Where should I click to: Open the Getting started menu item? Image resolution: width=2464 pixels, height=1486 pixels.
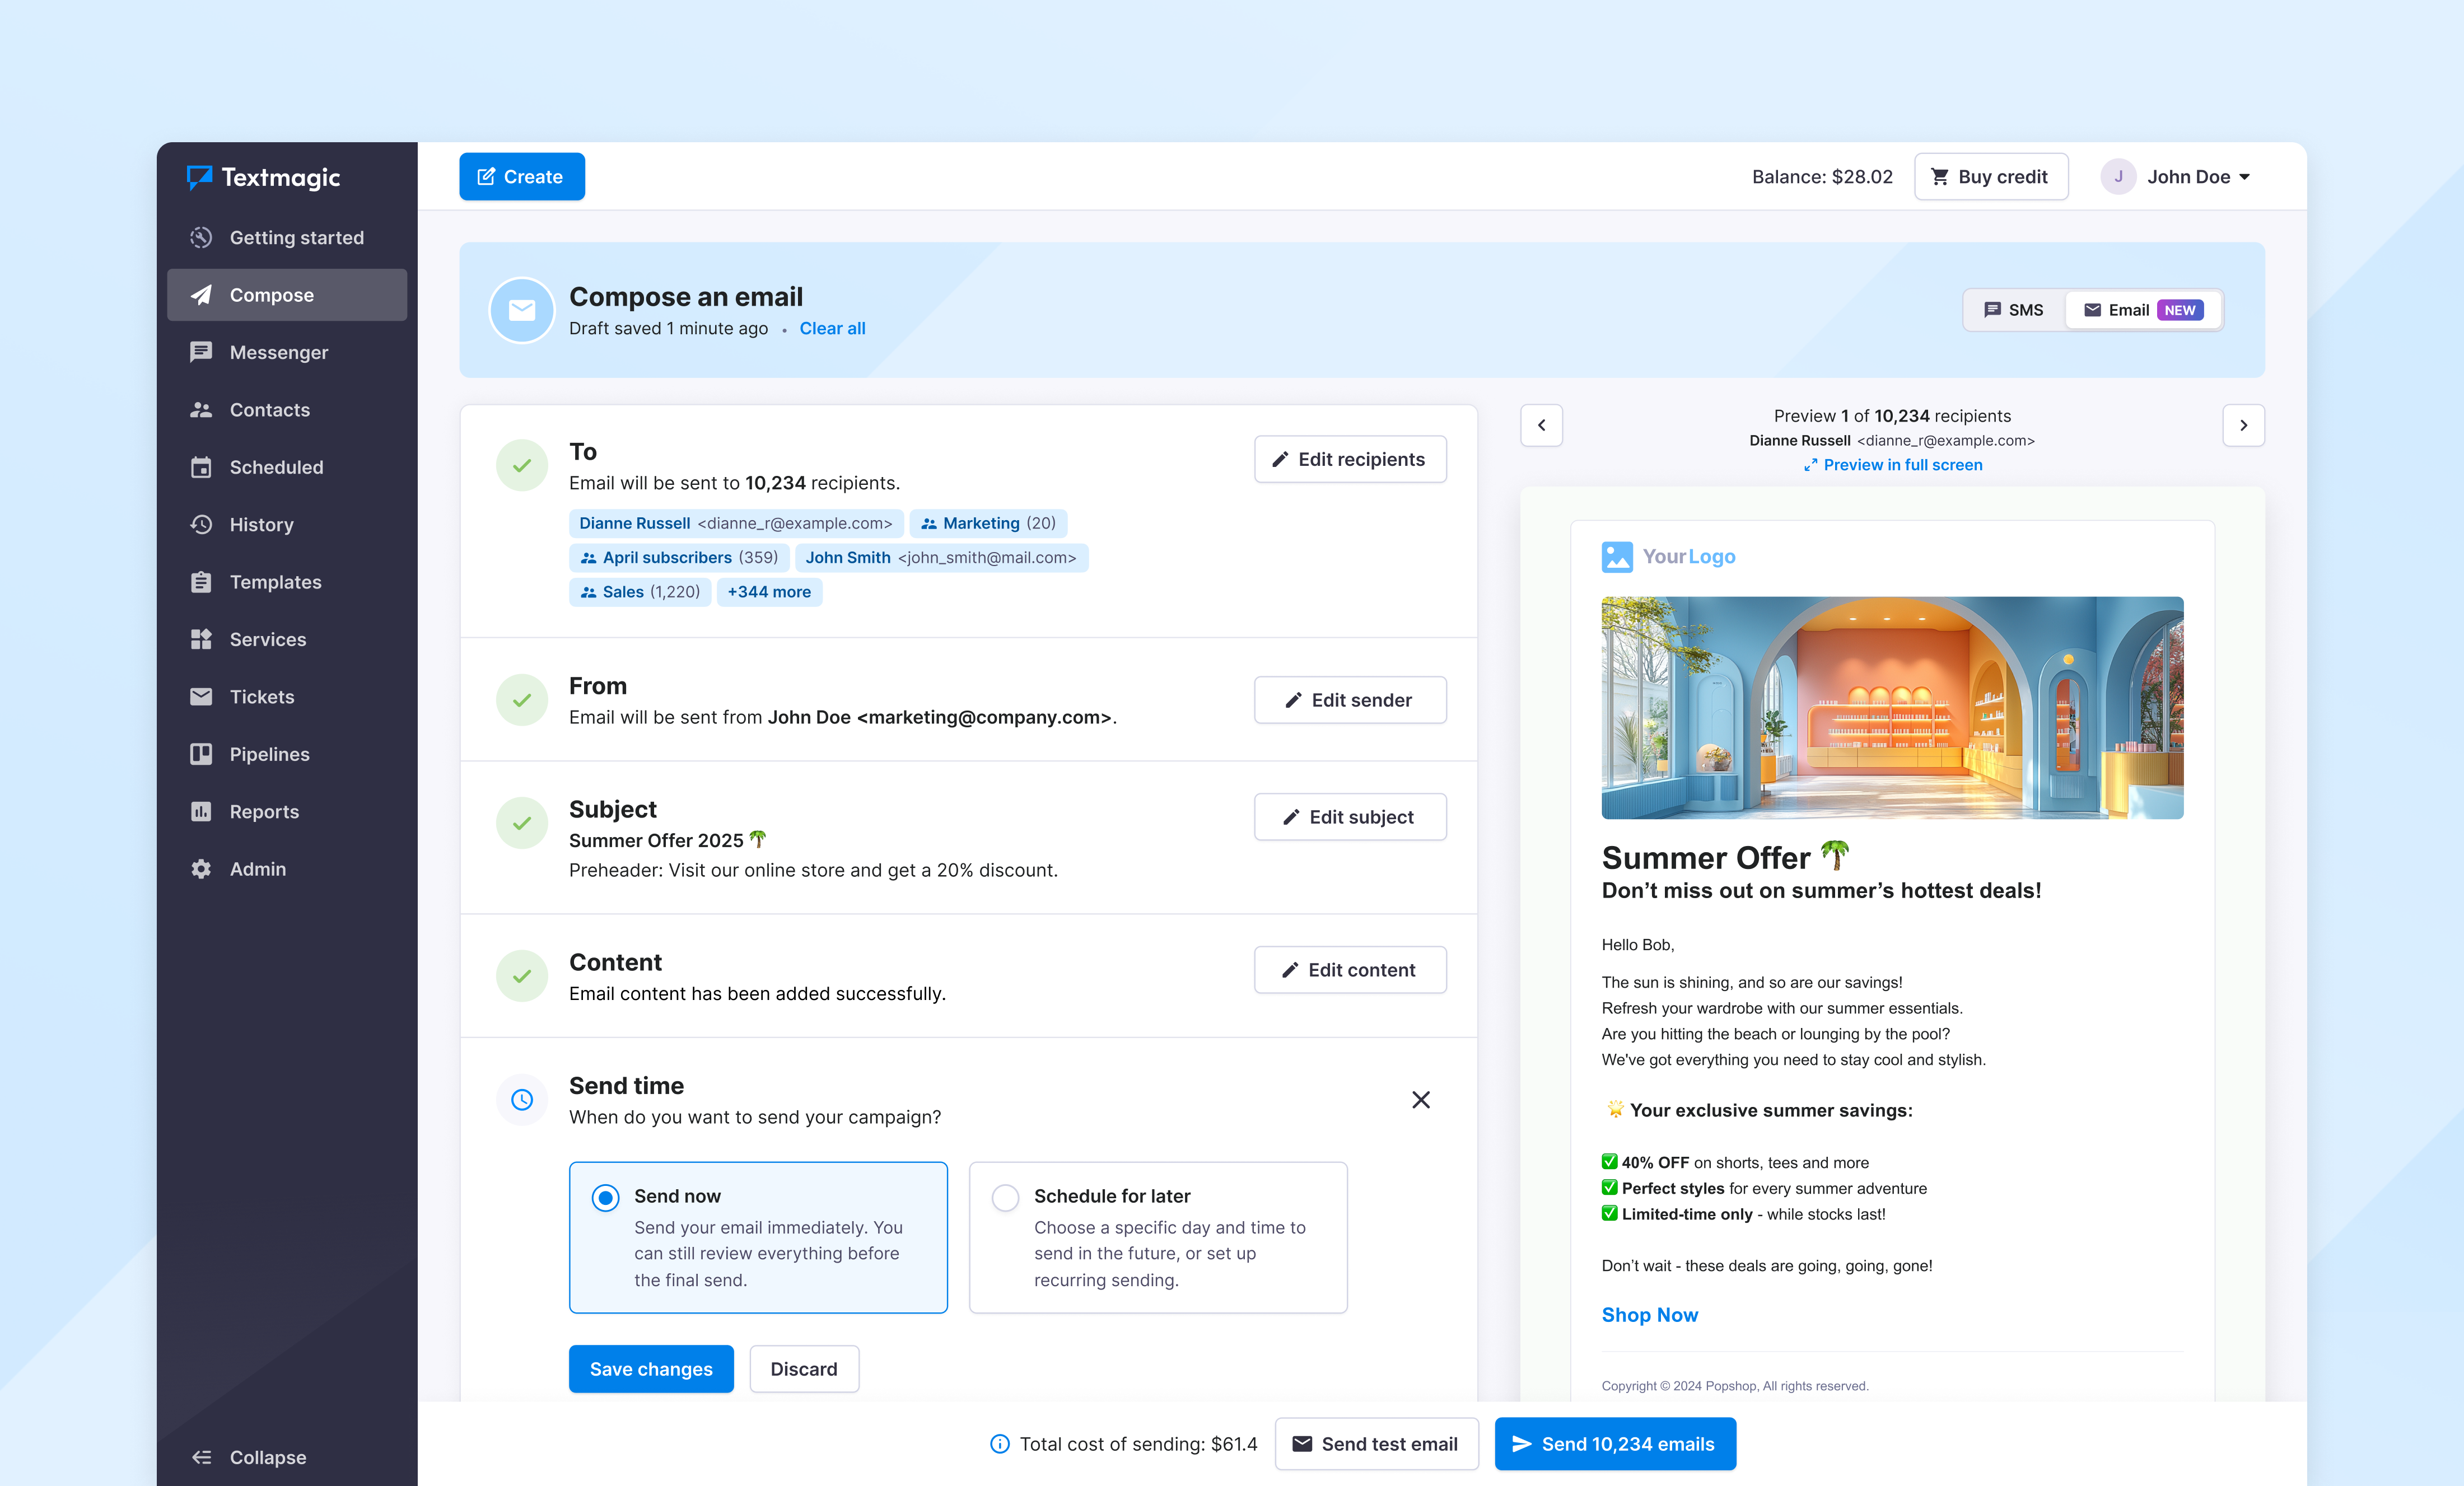coord(296,237)
